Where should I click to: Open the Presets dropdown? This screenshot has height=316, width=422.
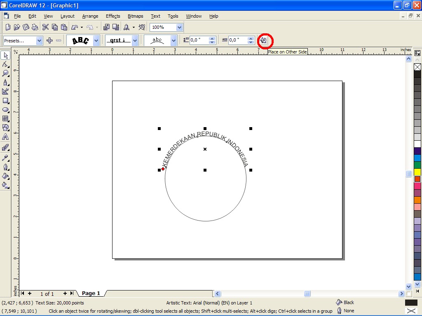pos(39,41)
